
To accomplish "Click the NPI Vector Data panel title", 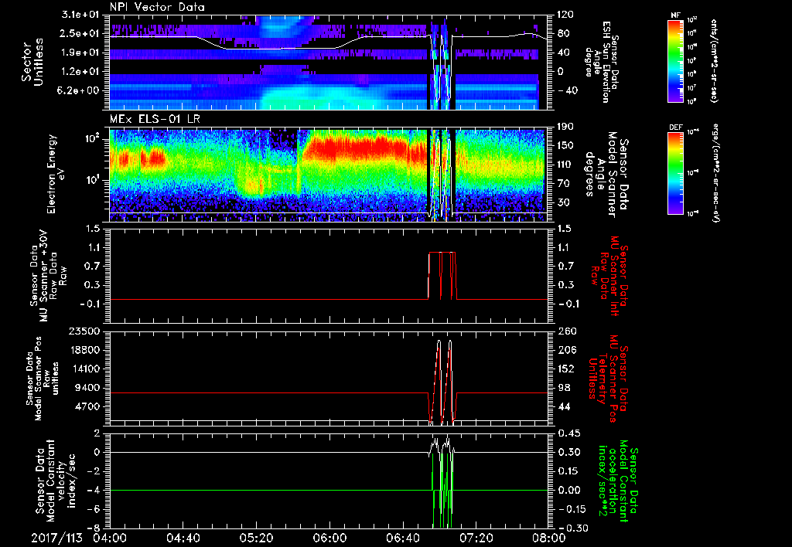I will pyautogui.click(x=158, y=5).
